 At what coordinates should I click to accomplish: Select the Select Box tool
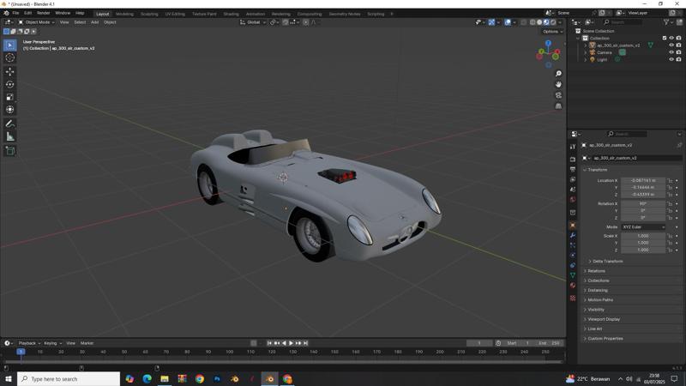(x=9, y=45)
